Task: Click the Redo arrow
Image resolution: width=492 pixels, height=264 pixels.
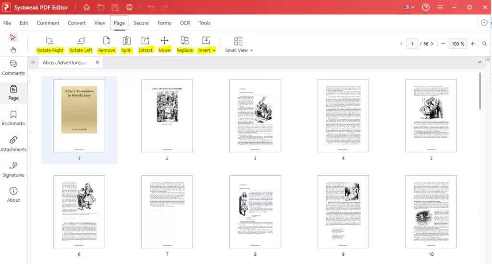Action: coord(165,7)
